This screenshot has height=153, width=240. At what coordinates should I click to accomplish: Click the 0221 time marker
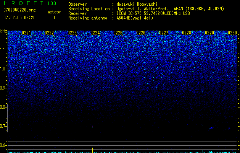coord(26,33)
